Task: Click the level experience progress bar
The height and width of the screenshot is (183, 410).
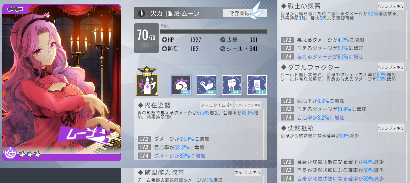Action: 213,32
